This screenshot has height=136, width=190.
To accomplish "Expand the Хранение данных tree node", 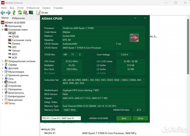I will [3, 75].
